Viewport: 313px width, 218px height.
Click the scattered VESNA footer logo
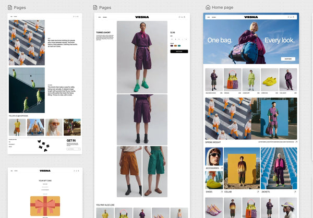click(43, 146)
